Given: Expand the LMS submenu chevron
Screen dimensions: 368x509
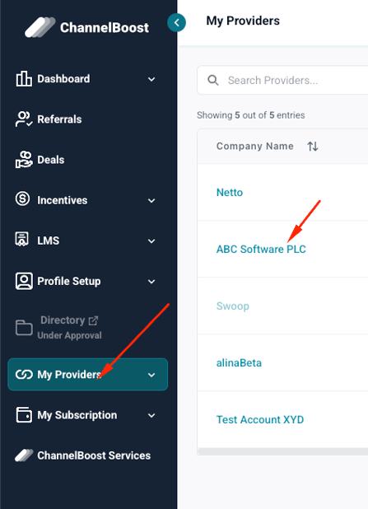Looking at the screenshot, I should pyautogui.click(x=151, y=241).
